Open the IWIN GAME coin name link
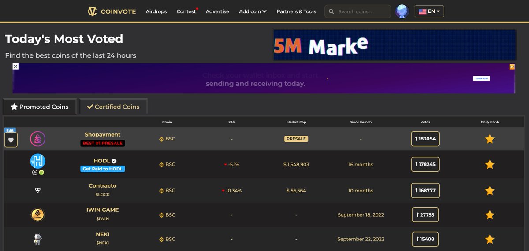Screen dimensions: 529x251 tap(103, 210)
